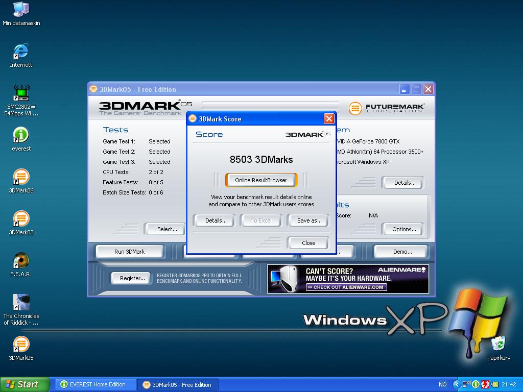Click the green EVEREST info tray icon
Viewport: 523px width, 392px height.
pyautogui.click(x=476, y=384)
